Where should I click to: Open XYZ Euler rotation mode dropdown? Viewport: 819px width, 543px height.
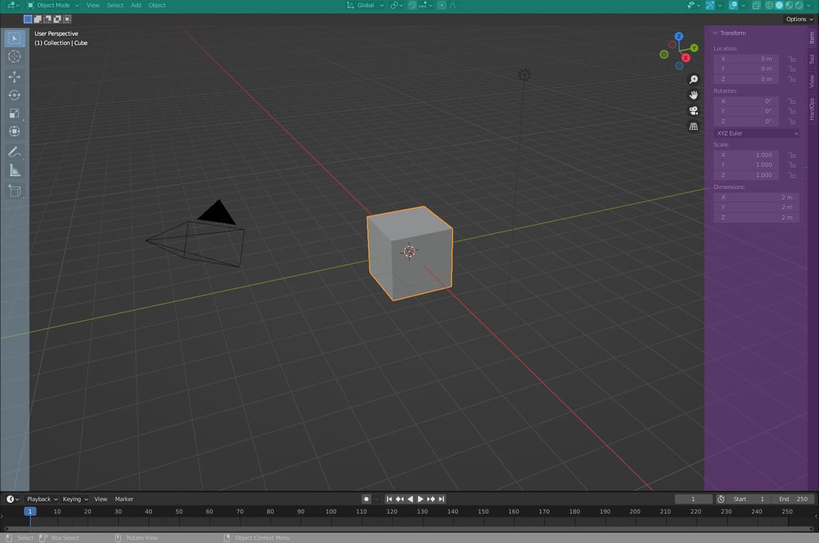[x=756, y=133]
